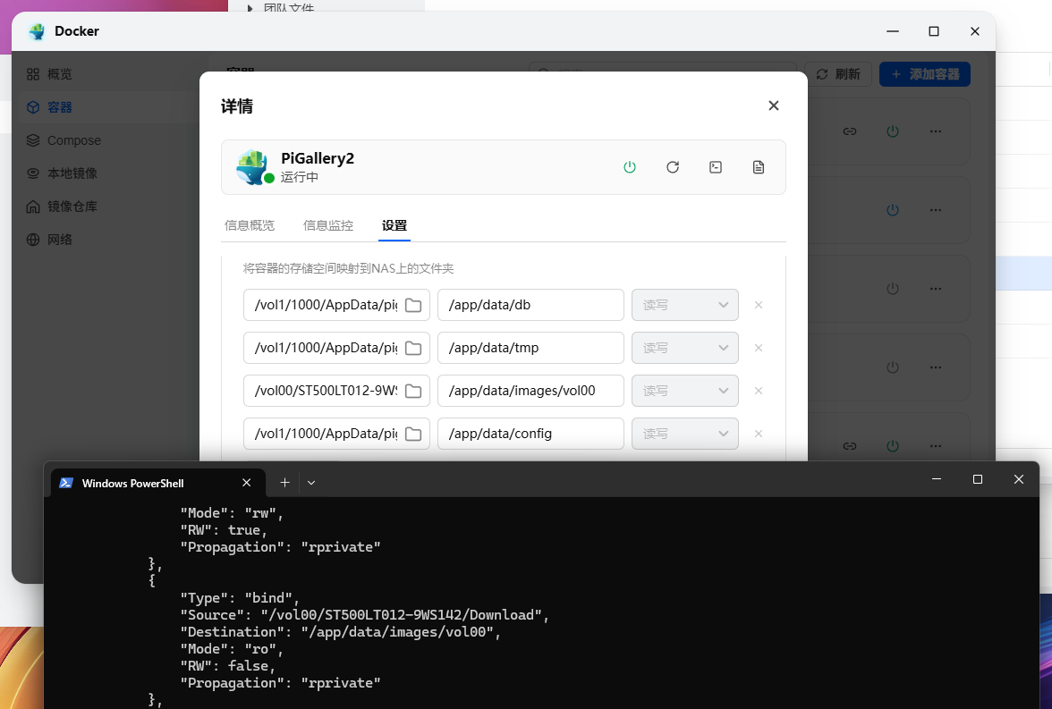The image size is (1052, 709).
Task: Edit the /app/data/config container path field
Action: coord(530,434)
